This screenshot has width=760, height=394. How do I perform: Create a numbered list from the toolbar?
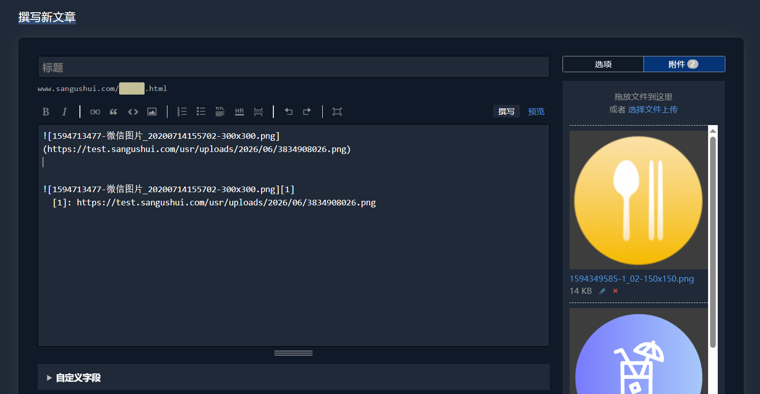(182, 112)
